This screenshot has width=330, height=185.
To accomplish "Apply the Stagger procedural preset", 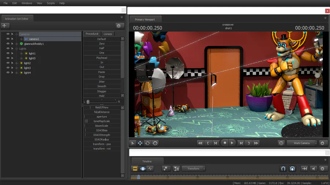I will pyautogui.click(x=102, y=91).
